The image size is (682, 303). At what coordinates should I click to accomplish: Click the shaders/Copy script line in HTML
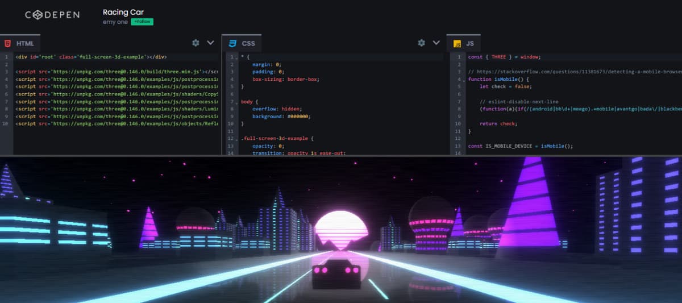click(117, 94)
